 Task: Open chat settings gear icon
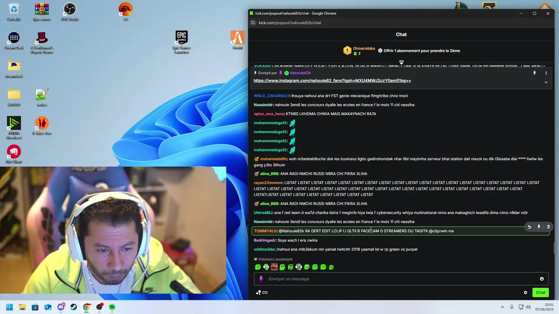click(525, 293)
